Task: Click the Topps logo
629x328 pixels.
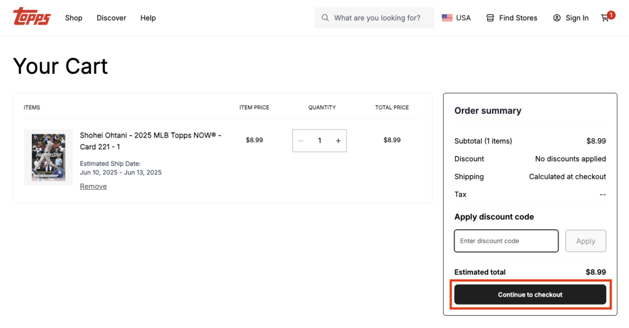Action: click(32, 17)
